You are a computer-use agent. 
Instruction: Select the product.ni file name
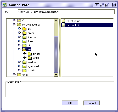pyautogui.click(x=73, y=25)
